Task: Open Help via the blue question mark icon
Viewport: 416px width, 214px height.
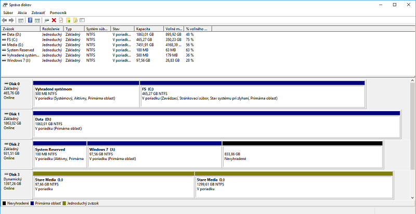Action: (x=30, y=20)
